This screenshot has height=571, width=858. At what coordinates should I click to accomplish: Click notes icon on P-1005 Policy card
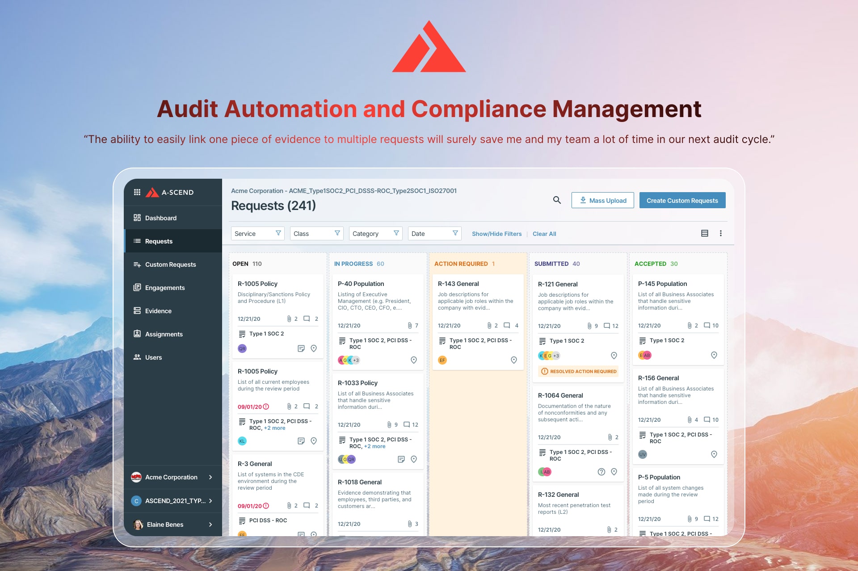[301, 348]
